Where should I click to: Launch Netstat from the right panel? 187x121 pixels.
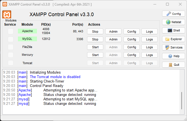tap(173, 22)
